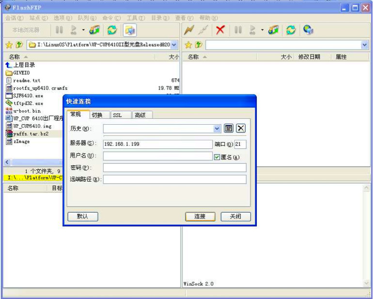Switch local pane with browser toggle icon
This screenshot has width=373, height=299.
pos(130,30)
